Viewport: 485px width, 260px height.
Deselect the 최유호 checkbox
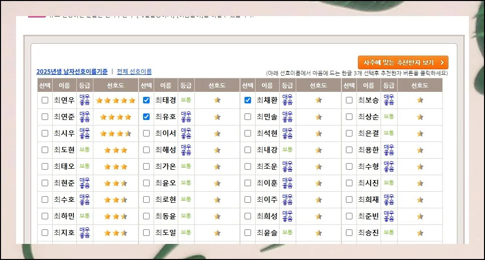146,117
